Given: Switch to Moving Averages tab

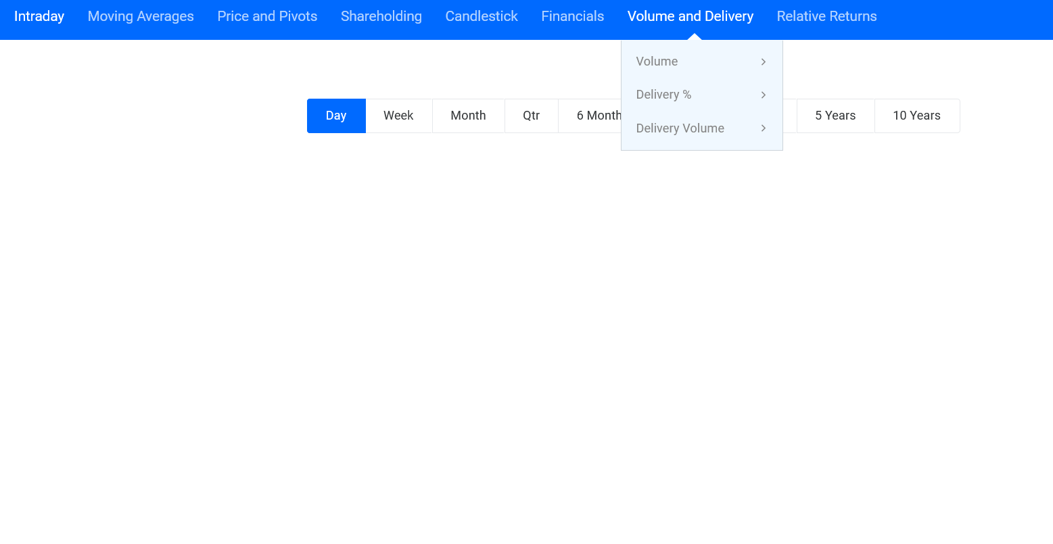Looking at the screenshot, I should (141, 16).
